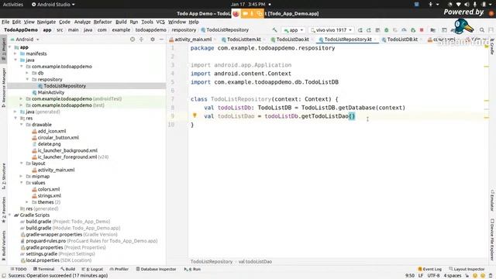
Task: Open the Favorites side tab
Action: 3,209
